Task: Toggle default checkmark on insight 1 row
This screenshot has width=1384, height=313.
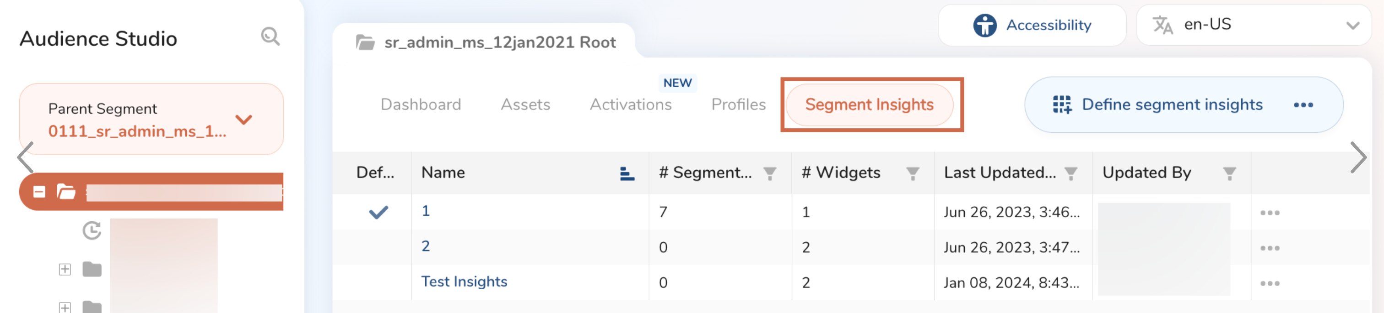Action: pyautogui.click(x=378, y=212)
